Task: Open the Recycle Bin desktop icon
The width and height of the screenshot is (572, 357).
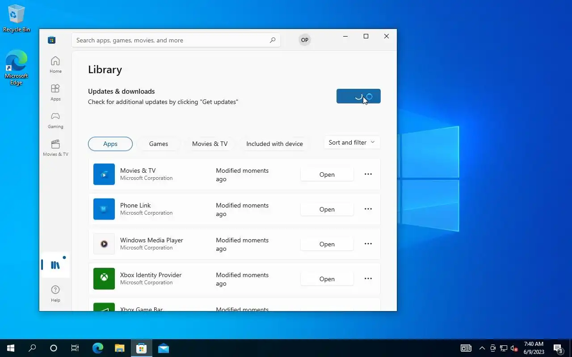Action: point(17,18)
